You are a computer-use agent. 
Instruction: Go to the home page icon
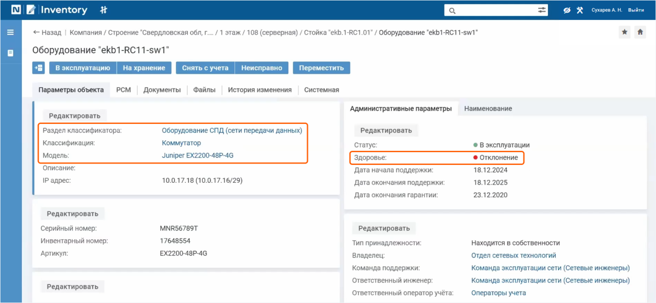640,32
